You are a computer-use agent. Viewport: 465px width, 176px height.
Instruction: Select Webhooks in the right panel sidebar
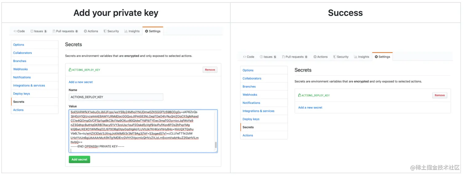[x=250, y=95]
